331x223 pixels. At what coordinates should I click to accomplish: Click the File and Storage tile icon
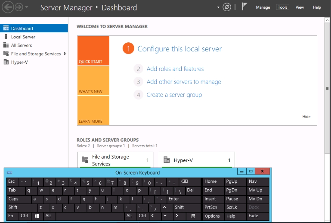pyautogui.click(x=85, y=160)
